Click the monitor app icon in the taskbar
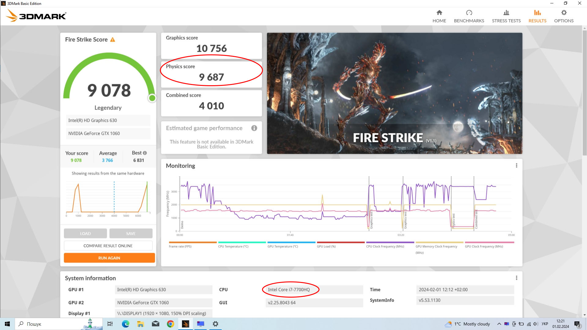Viewport: 587px width, 330px height. click(200, 324)
